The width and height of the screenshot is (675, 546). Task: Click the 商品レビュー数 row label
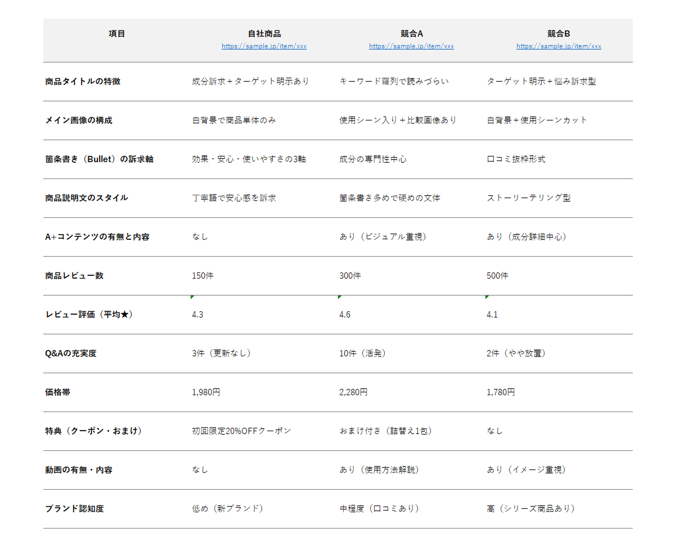pyautogui.click(x=74, y=276)
